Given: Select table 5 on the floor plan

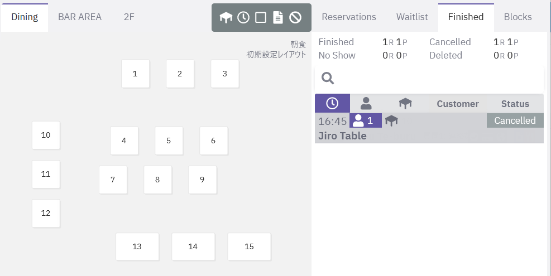Looking at the screenshot, I should (x=169, y=141).
